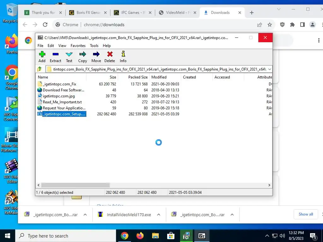The width and height of the screenshot is (323, 242).
Task: Reload the Chrome page
Action: coord(45,25)
